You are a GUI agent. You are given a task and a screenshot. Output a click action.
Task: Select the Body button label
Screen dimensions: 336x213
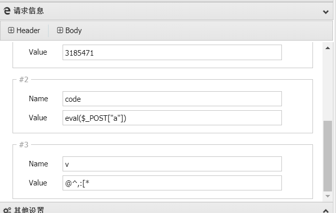[x=73, y=31]
